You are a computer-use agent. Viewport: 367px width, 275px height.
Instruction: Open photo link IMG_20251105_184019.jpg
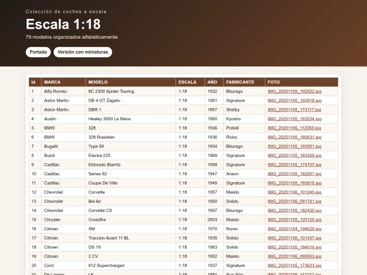(x=294, y=247)
